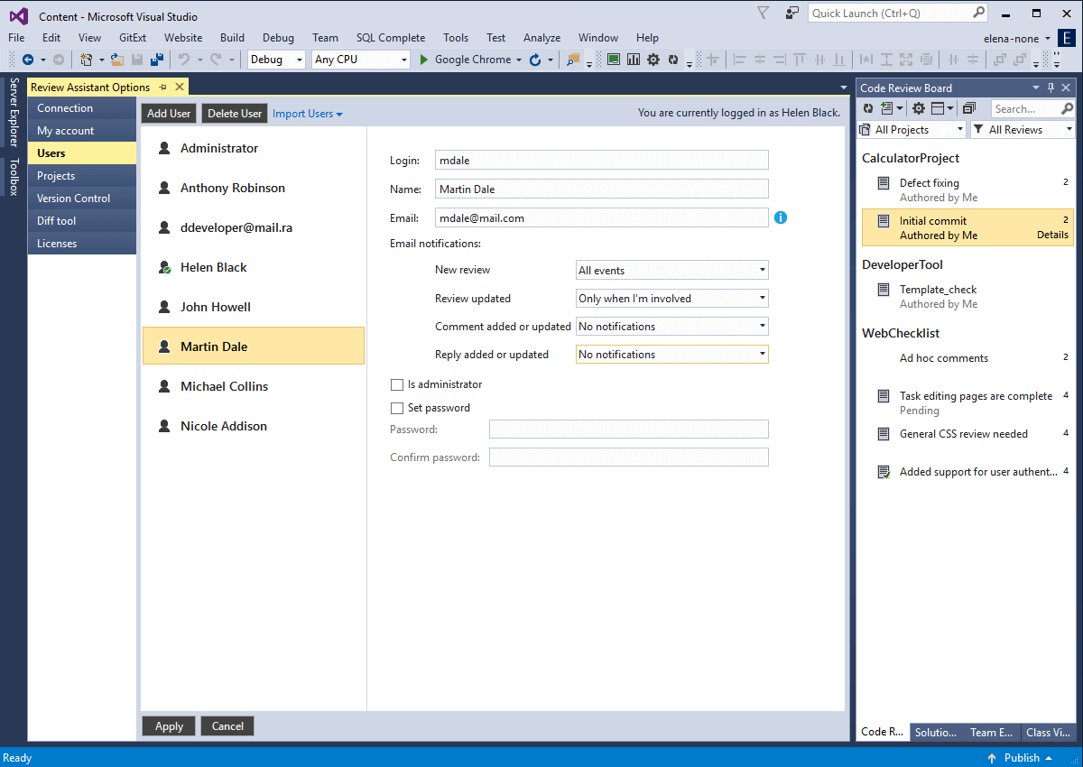1083x767 pixels.
Task: Open the Reply added or updated dropdown
Action: pos(672,355)
